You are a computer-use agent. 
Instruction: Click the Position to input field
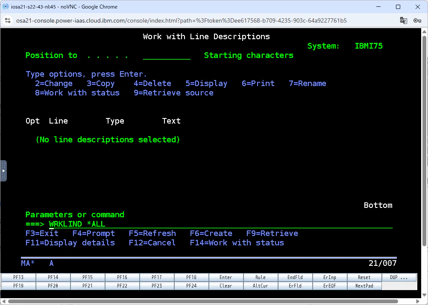[x=167, y=55]
